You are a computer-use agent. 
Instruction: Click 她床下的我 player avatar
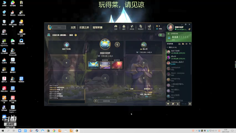coord(66,45)
